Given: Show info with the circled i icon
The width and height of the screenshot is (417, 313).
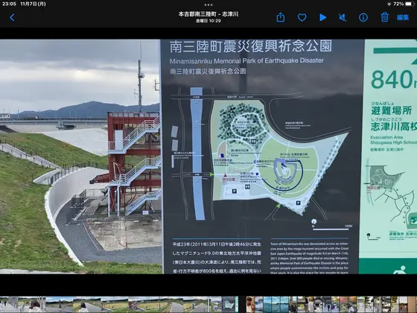Looking at the screenshot, I should [x=363, y=18].
